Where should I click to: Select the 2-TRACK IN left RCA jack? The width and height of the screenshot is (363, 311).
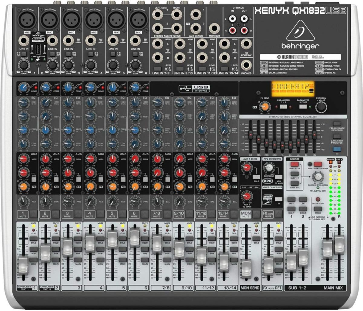coord(232,19)
